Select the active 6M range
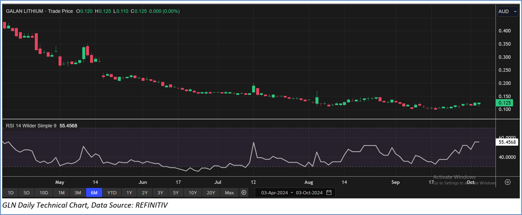The image size is (522, 215). [x=94, y=193]
